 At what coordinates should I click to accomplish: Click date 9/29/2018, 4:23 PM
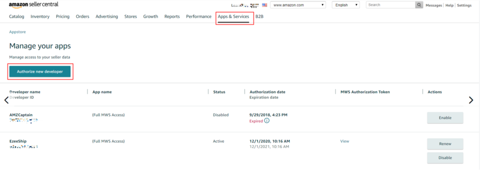click(x=268, y=115)
